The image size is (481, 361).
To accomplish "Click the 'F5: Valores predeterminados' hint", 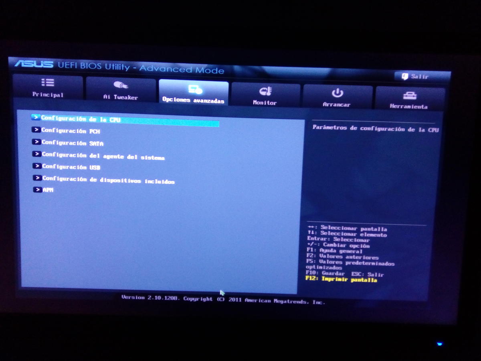I will 350,263.
